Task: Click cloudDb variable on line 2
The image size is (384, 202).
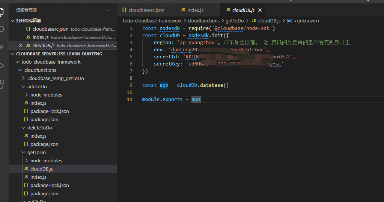Action: coord(170,36)
